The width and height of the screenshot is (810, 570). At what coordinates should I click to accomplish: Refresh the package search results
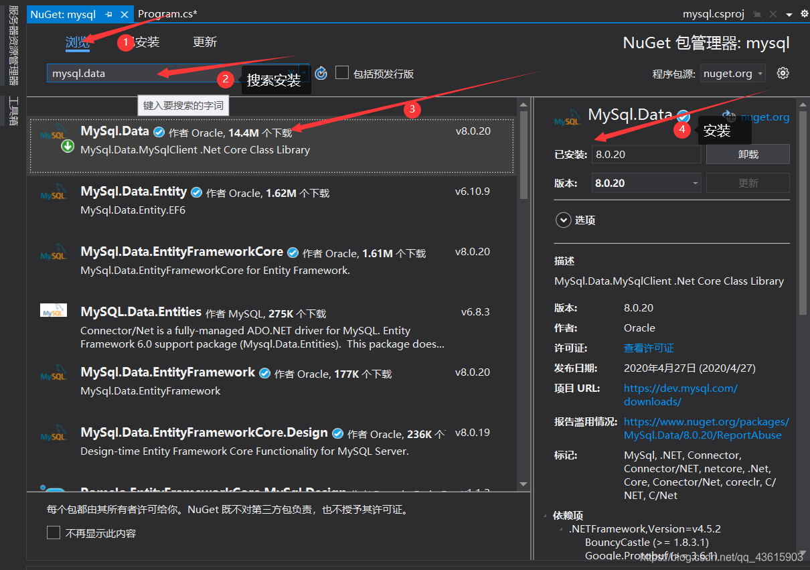321,73
